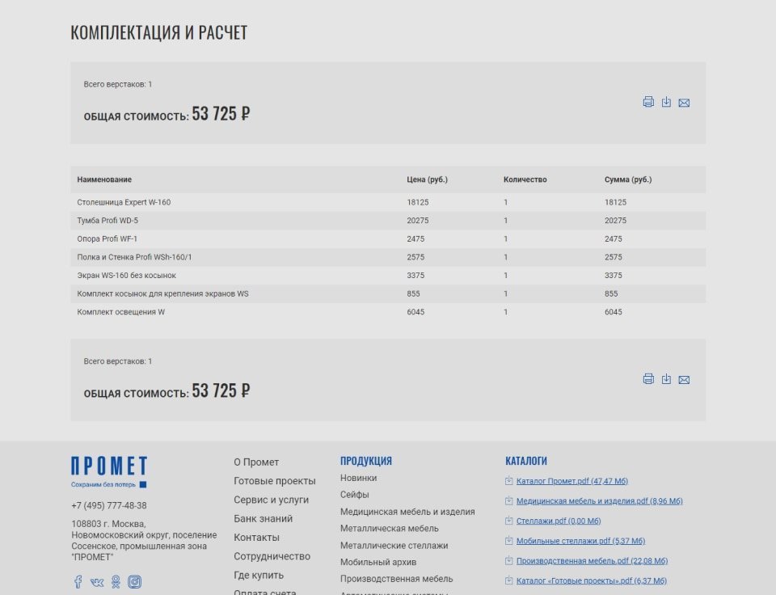776x595 pixels.
Task: Open Где купить footer link
Action: [x=259, y=575]
